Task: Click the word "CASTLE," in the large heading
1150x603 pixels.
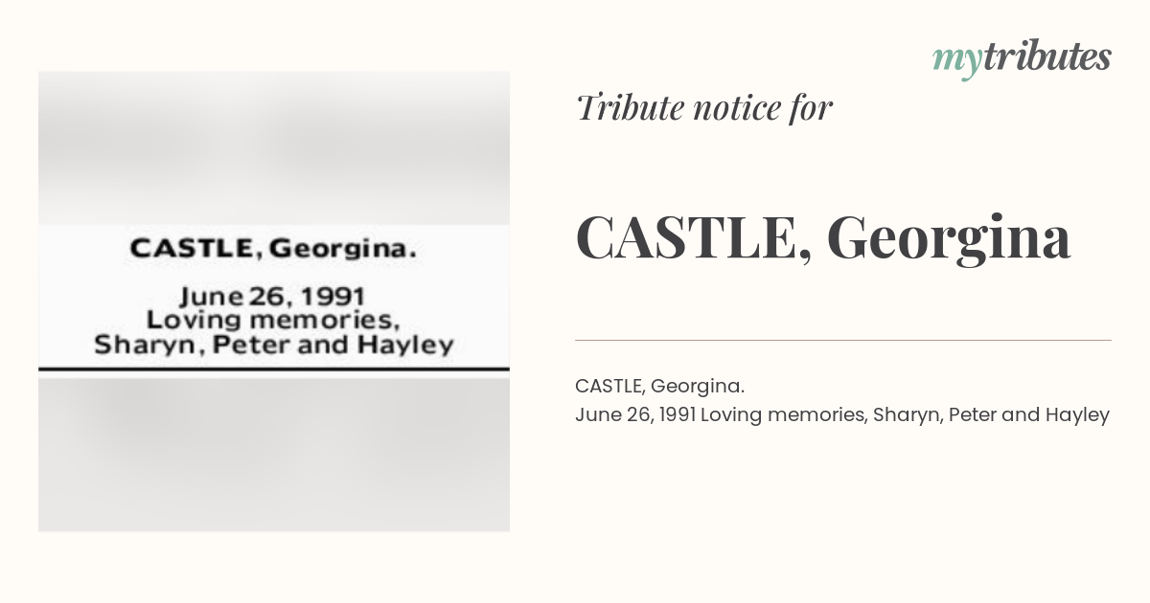Action: coord(688,238)
